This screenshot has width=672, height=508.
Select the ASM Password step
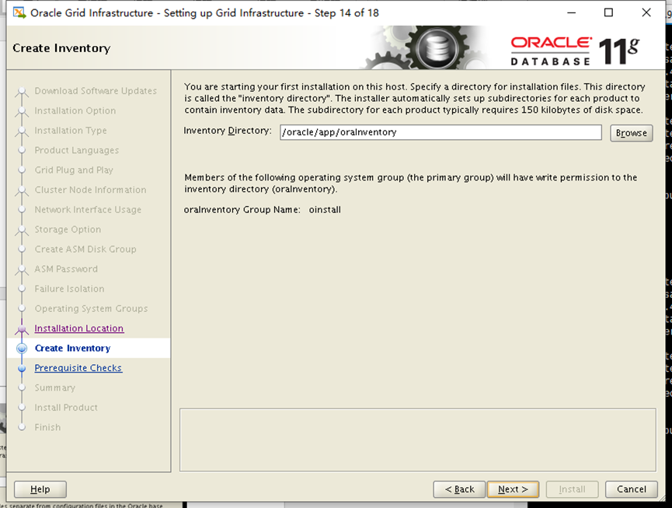[66, 268]
